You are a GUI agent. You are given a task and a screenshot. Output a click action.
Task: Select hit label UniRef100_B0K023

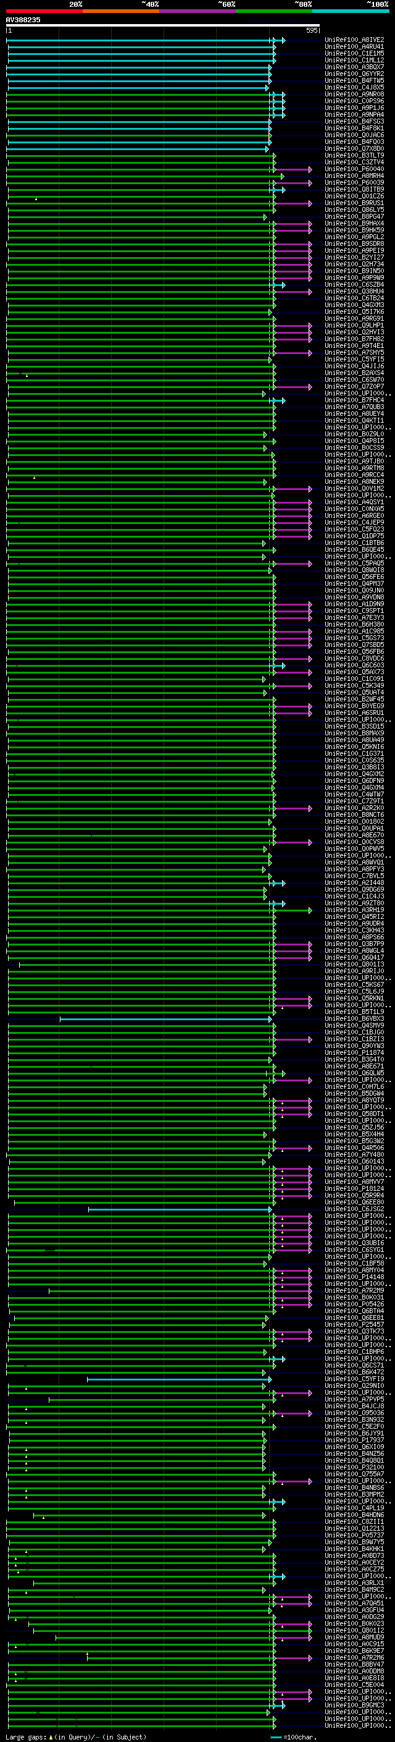click(354, 1623)
